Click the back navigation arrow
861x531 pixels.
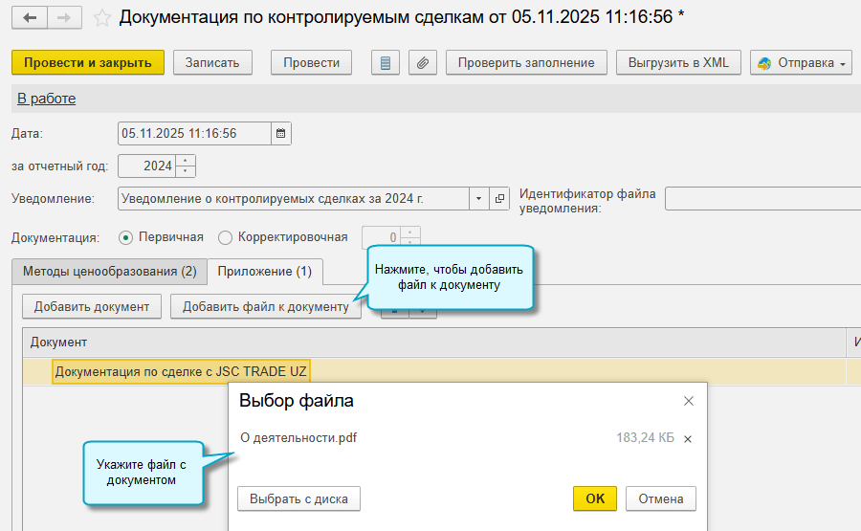31,17
